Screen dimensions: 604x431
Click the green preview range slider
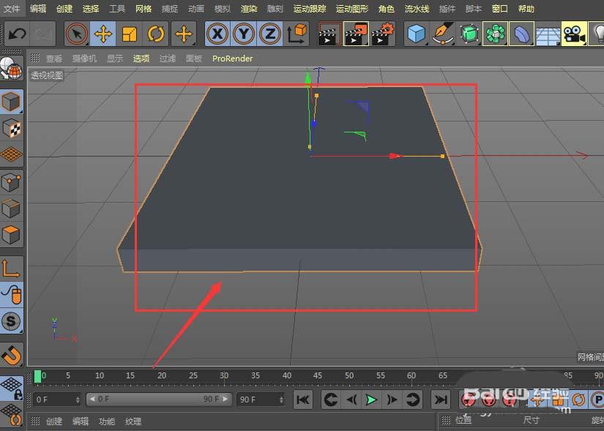point(39,375)
